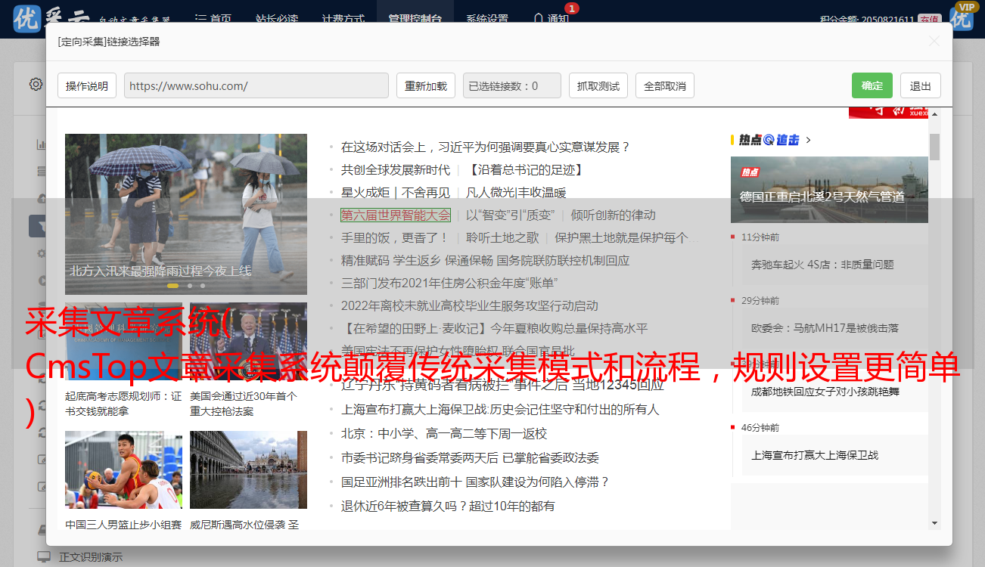Click the sohu.com URL input field
This screenshot has height=567, width=985.
[x=256, y=85]
